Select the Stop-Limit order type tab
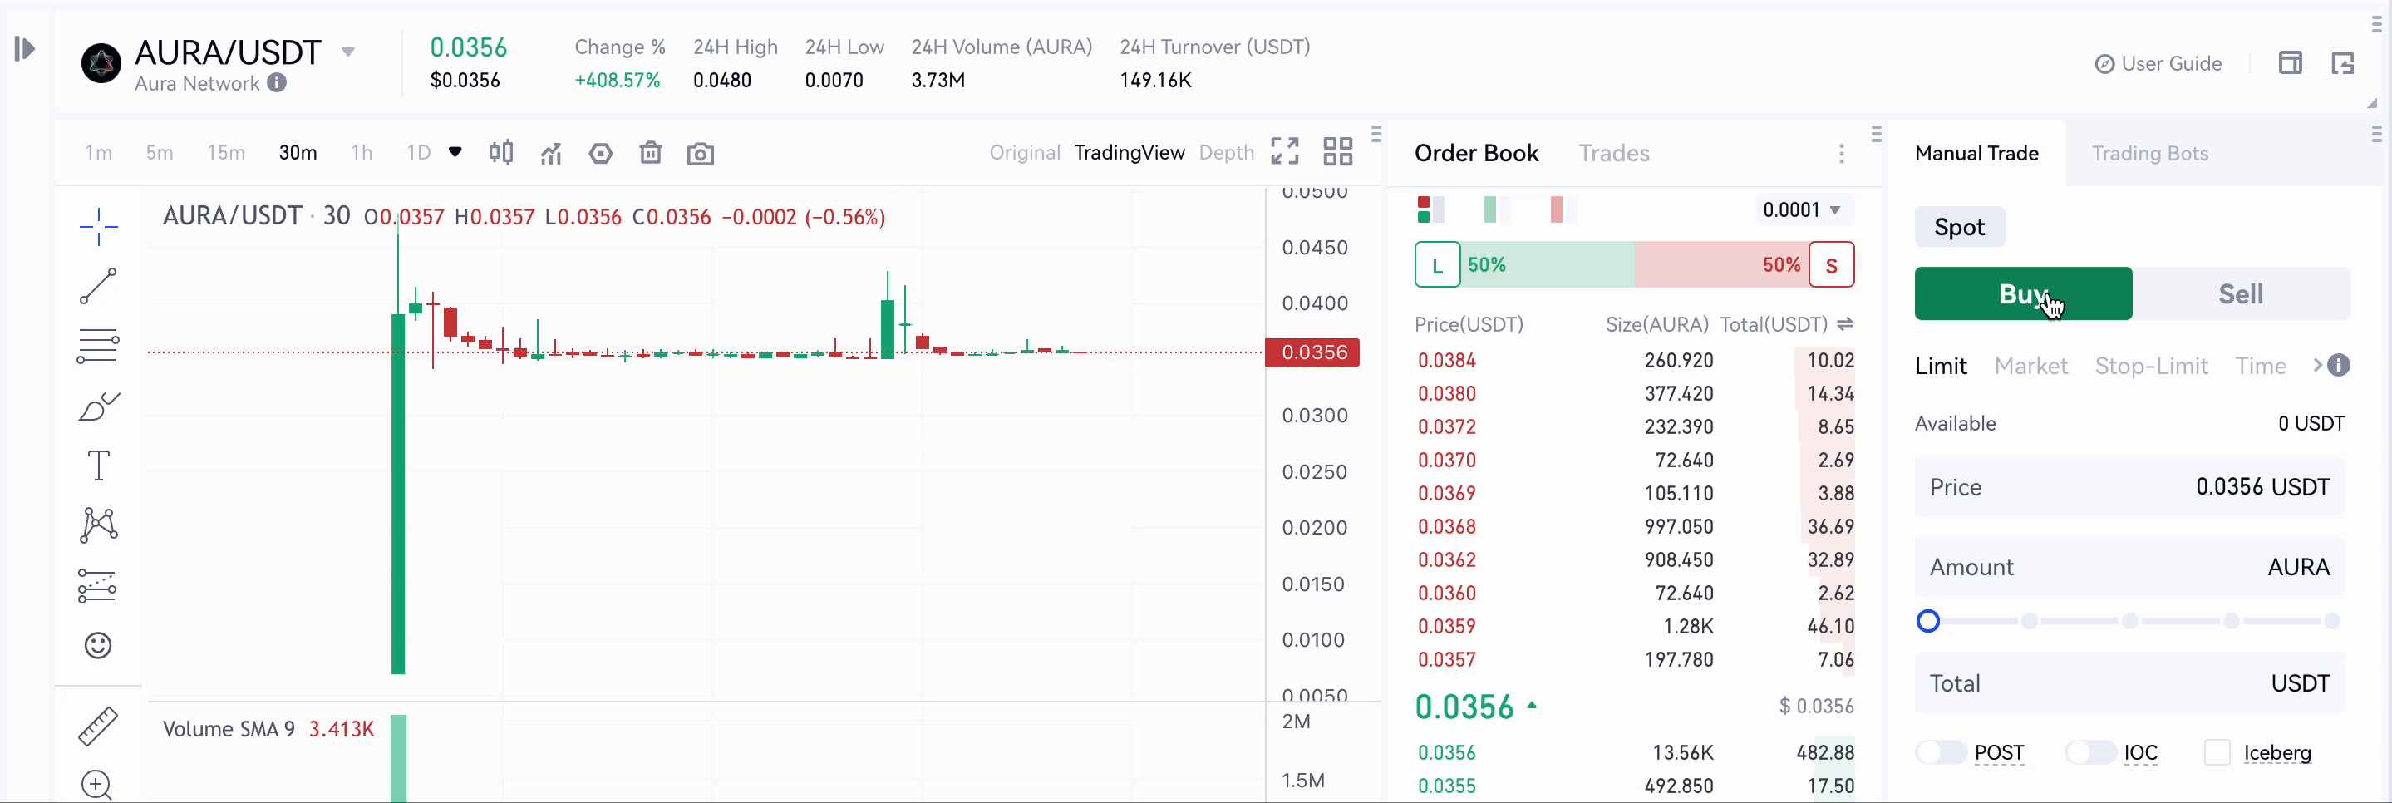Screen dimensions: 2392x803 pyautogui.click(x=2151, y=366)
